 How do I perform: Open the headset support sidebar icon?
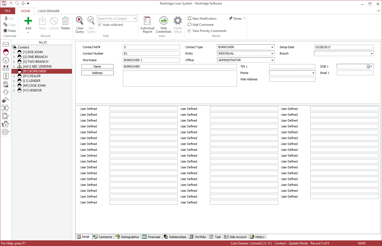click(6, 92)
